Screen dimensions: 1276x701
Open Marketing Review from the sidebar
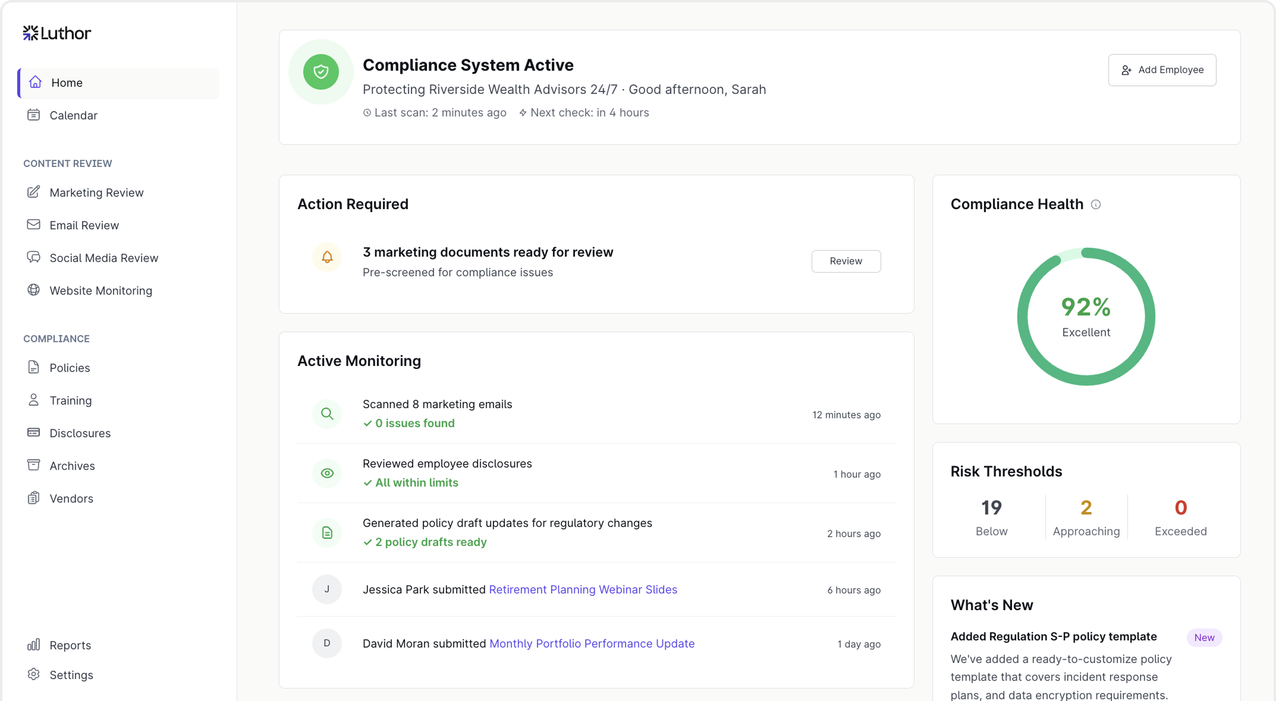[96, 192]
